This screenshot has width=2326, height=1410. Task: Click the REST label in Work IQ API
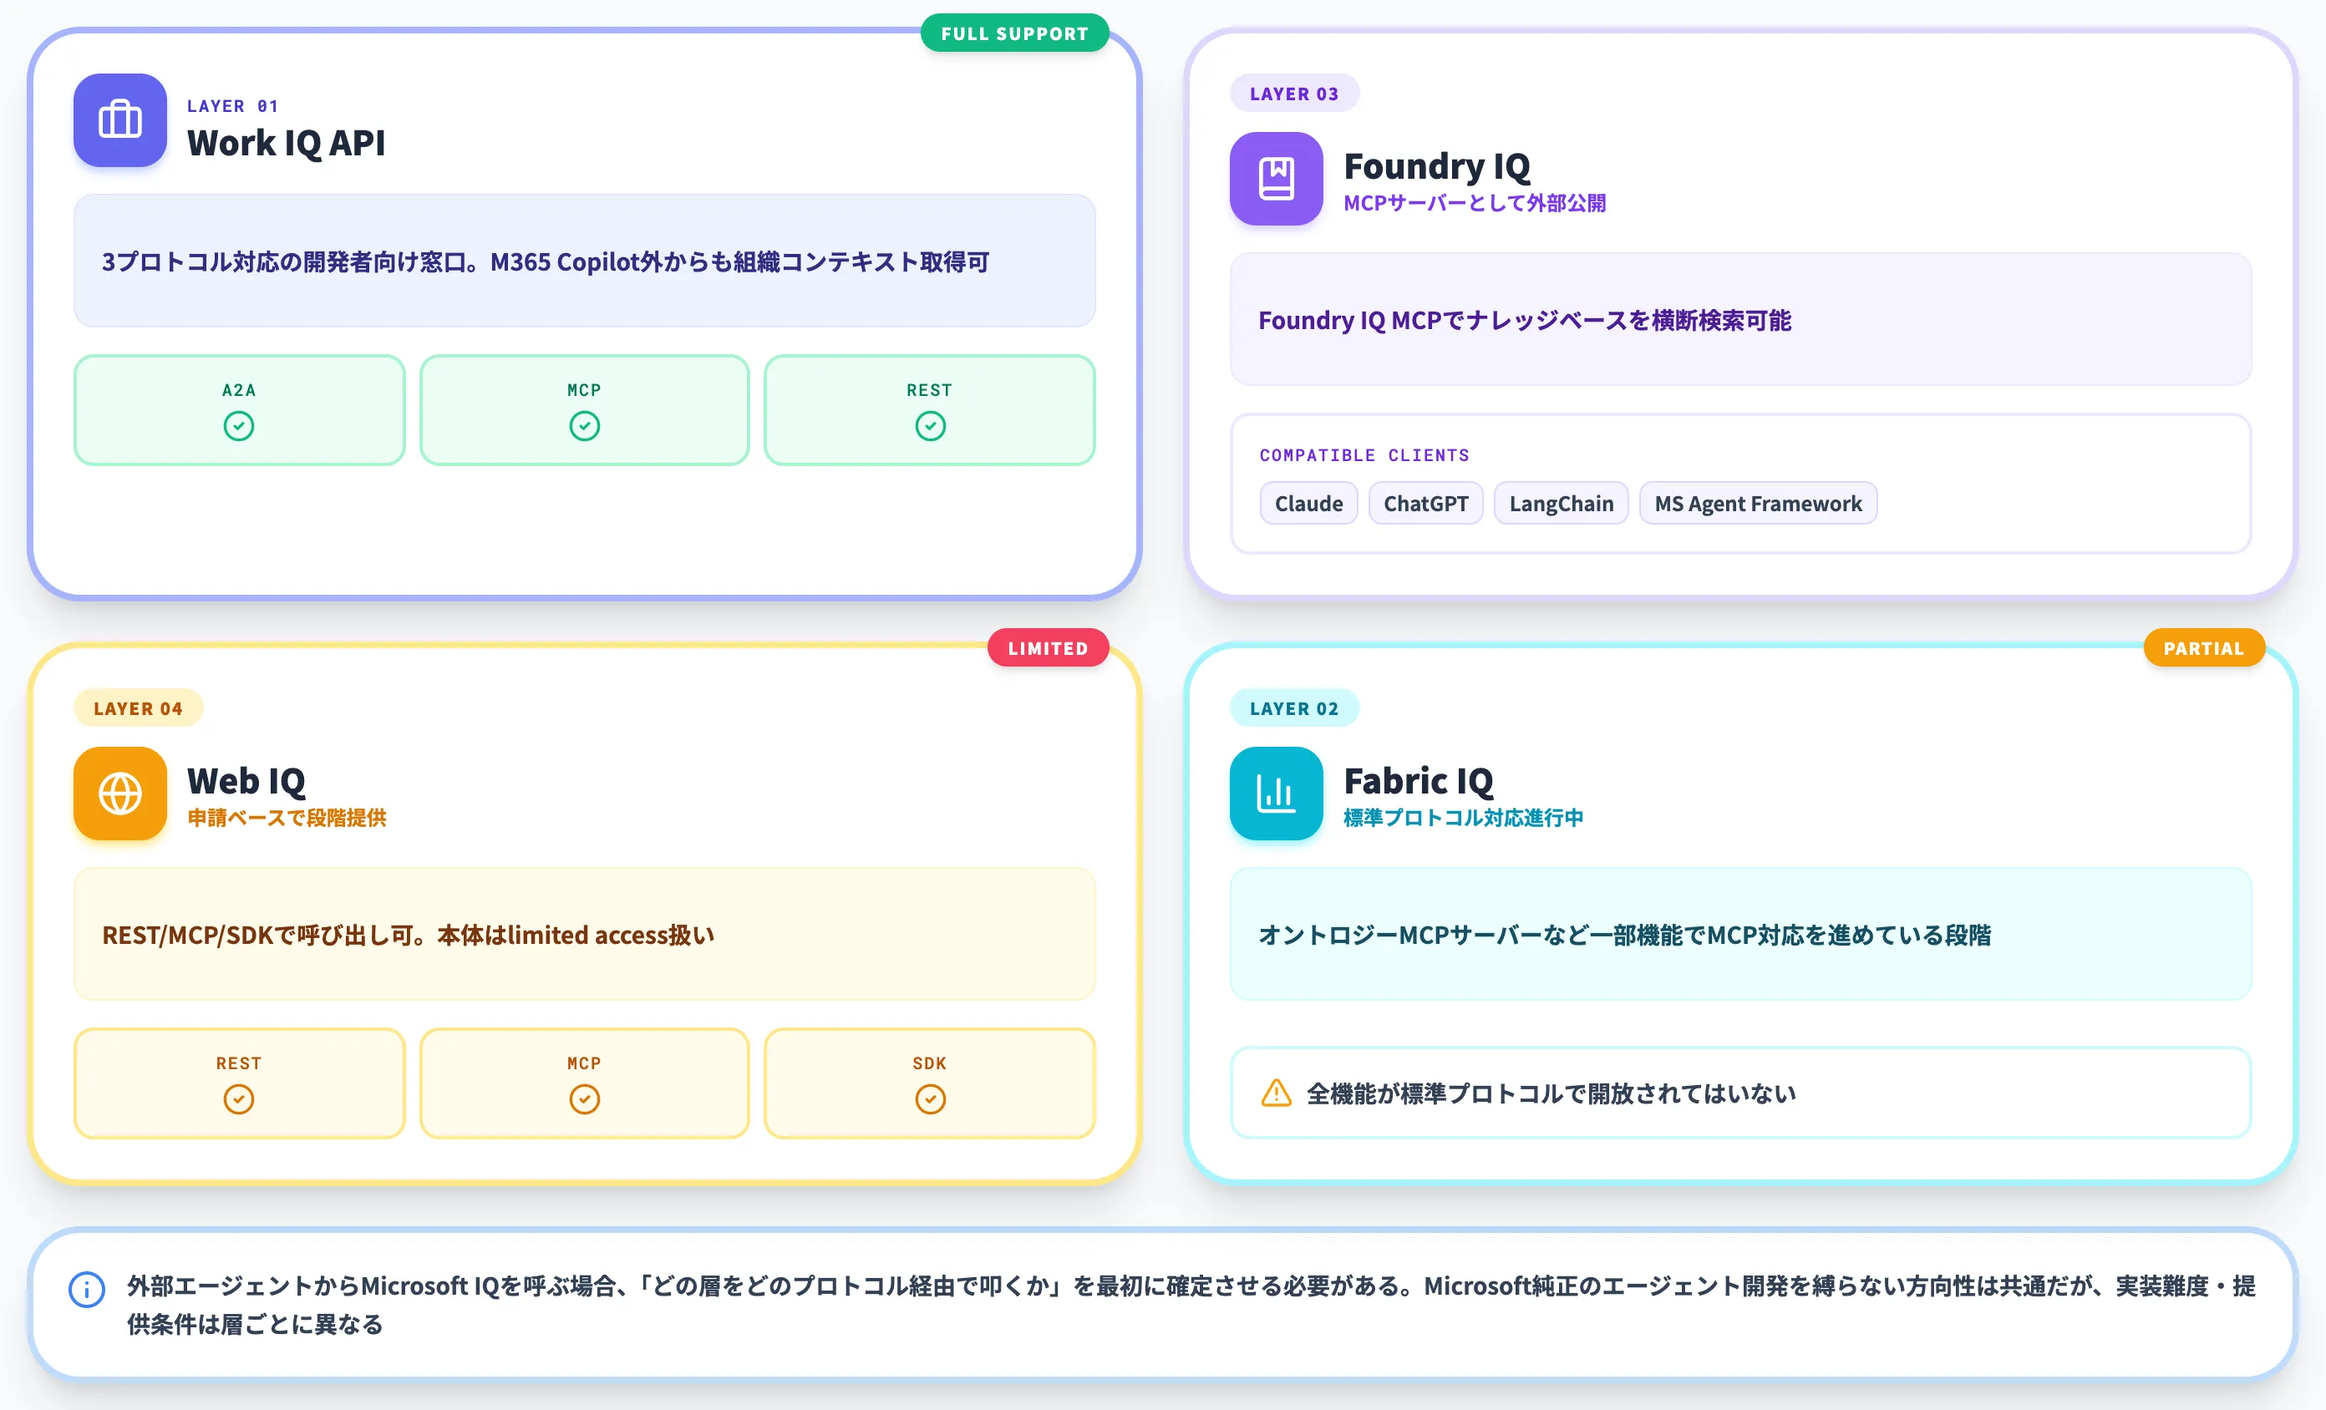930,390
